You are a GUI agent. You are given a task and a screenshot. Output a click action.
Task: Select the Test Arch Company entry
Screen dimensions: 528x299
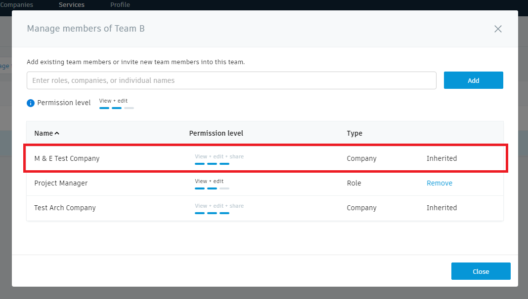point(65,208)
